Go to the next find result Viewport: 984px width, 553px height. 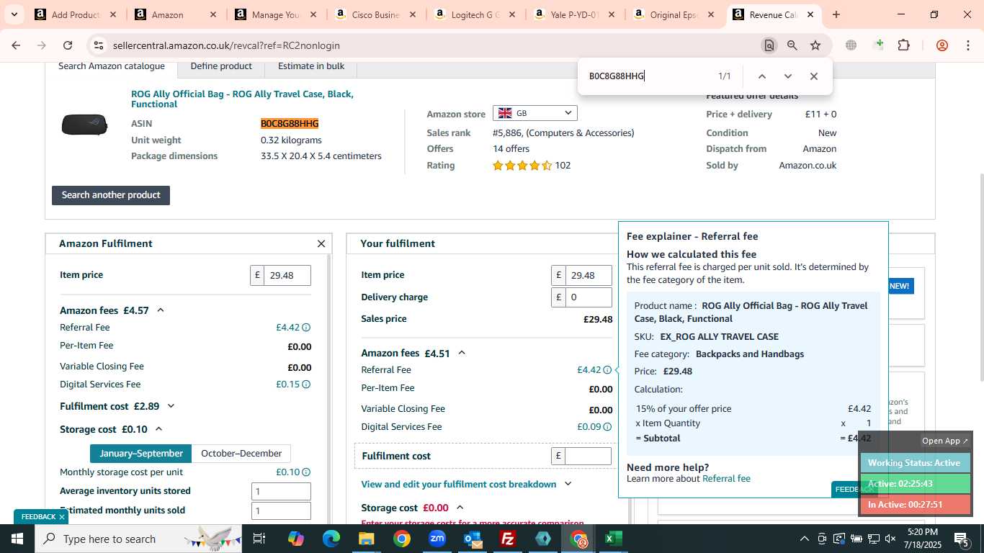[787, 76]
